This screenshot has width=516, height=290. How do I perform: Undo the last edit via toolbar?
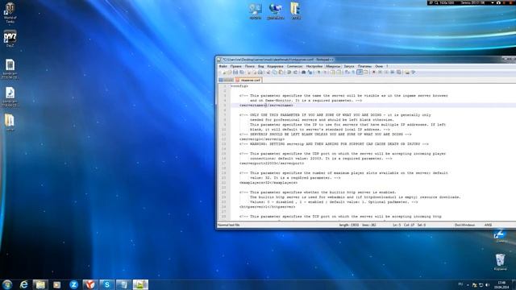tap(289, 72)
